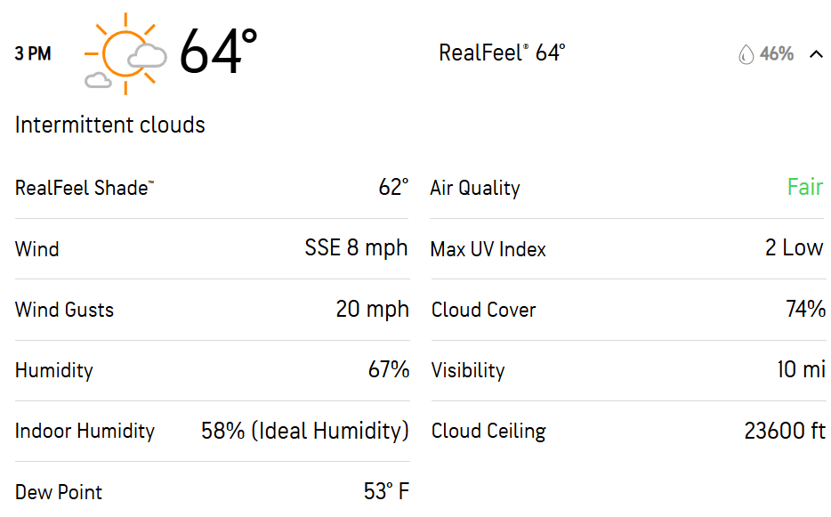Collapse the 3 PM hourly forecast chevron
The height and width of the screenshot is (517, 831).
coord(816,54)
